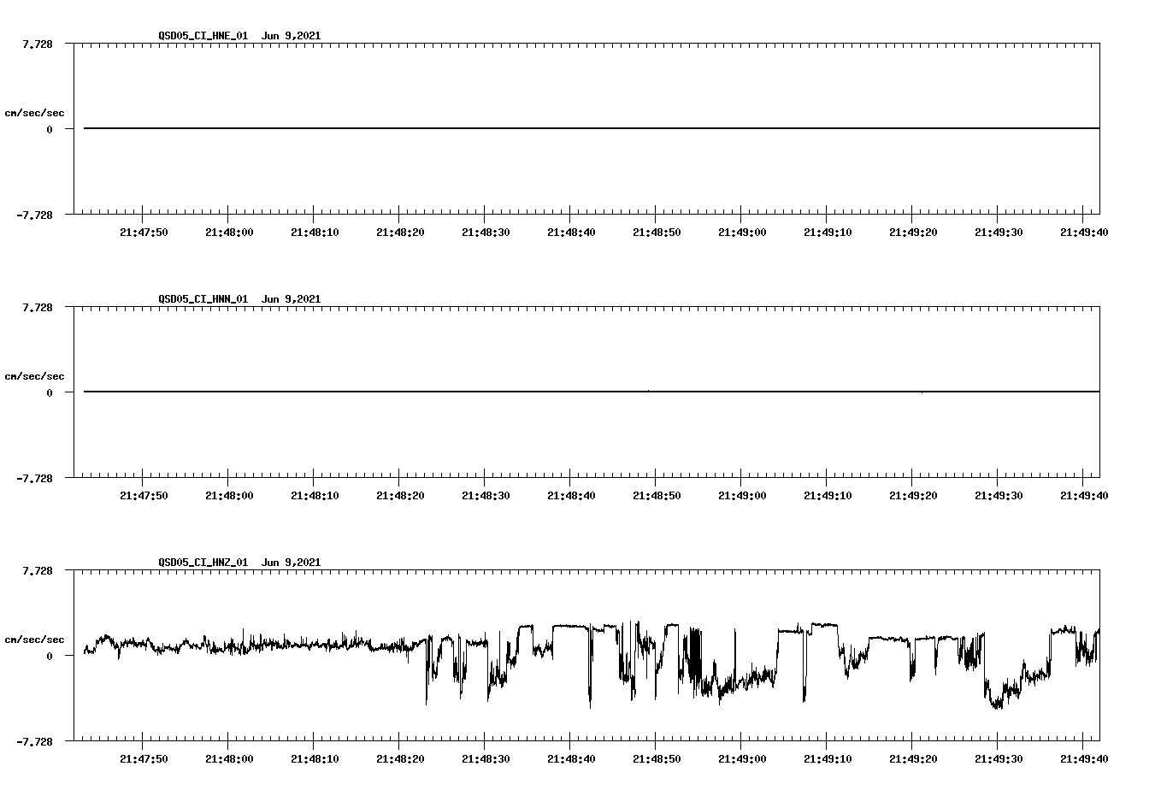Click the flat trace line in HNE plot
This screenshot has height=790, width=1161.
coord(592,128)
